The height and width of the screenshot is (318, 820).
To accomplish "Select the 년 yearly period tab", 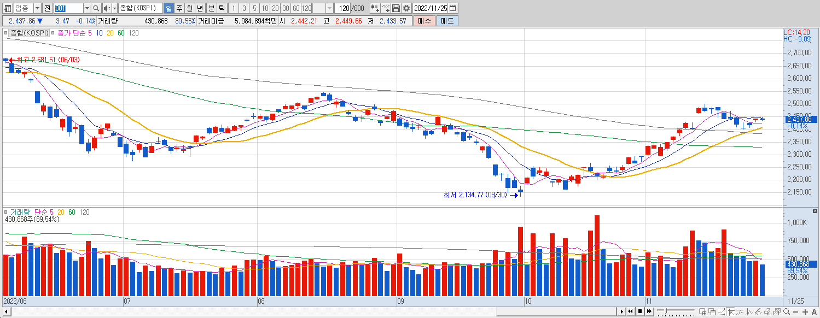I will pos(200,8).
